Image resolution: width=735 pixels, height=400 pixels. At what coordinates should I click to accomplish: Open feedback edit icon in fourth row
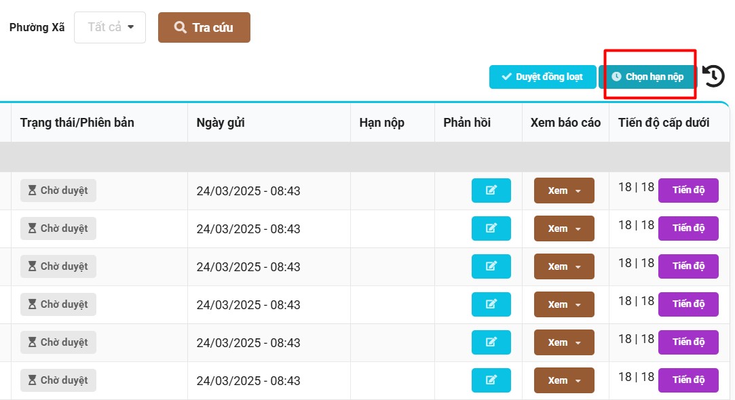[x=491, y=304]
